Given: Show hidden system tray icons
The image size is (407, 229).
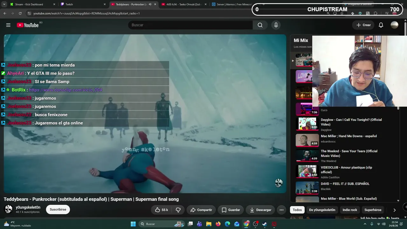Looking at the screenshot, I should tap(365, 224).
